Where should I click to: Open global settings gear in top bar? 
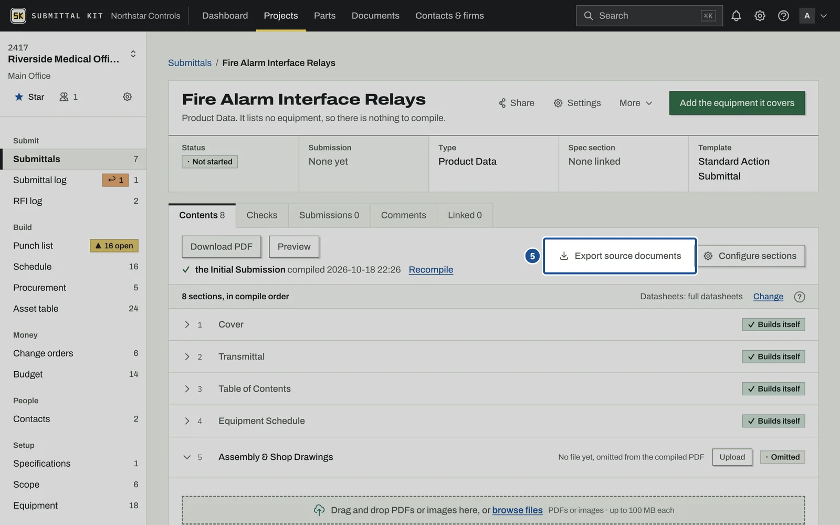tap(760, 16)
